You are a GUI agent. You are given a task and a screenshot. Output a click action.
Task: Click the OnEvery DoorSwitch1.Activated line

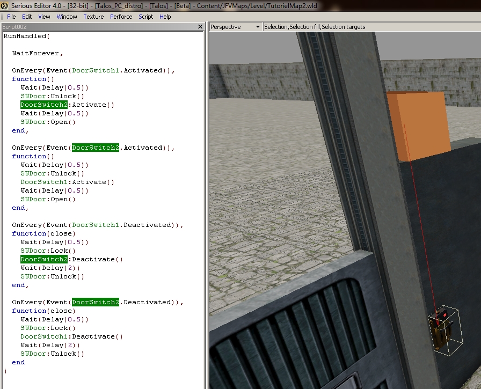pyautogui.click(x=93, y=70)
